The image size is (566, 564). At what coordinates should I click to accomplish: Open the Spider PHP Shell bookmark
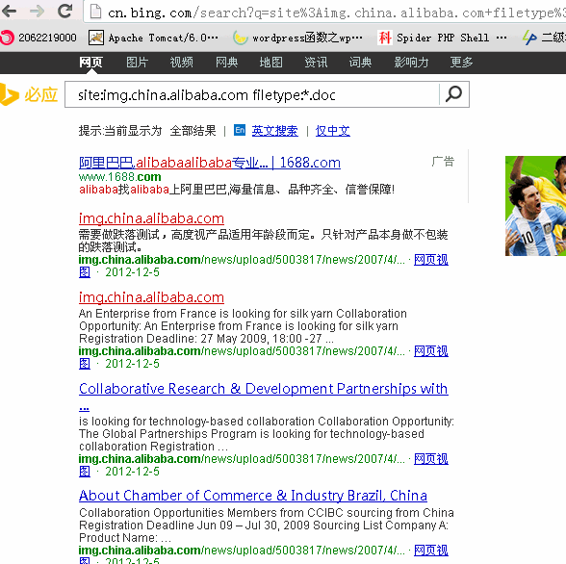442,38
